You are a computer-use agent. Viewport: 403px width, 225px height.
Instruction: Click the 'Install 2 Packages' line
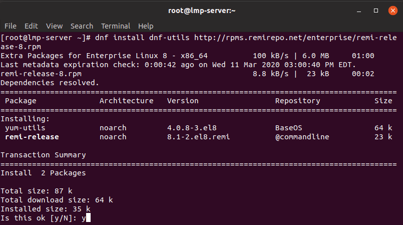point(43,173)
